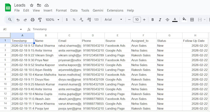Select column A header
Viewport: 210px width, 112px height.
(22, 35)
